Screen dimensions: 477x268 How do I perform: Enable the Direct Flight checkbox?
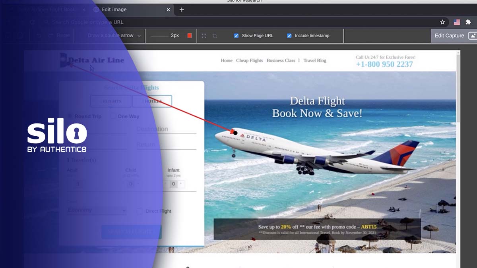pyautogui.click(x=139, y=211)
